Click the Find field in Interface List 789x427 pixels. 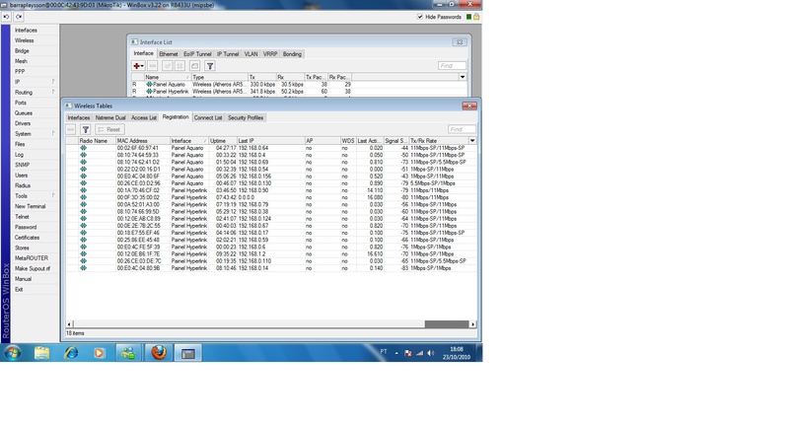point(452,65)
